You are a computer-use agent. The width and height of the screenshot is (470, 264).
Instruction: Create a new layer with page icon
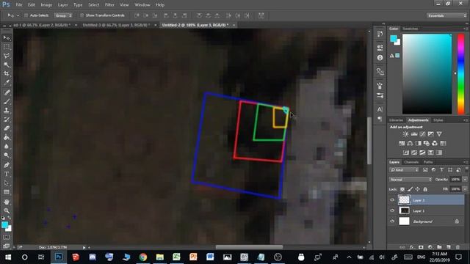pos(449,247)
